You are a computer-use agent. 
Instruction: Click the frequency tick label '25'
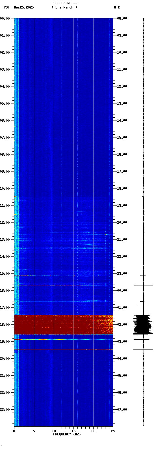coord(113,431)
